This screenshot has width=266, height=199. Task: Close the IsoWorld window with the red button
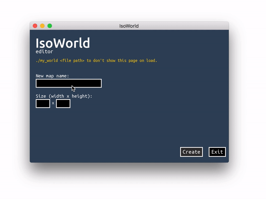pos(35,26)
